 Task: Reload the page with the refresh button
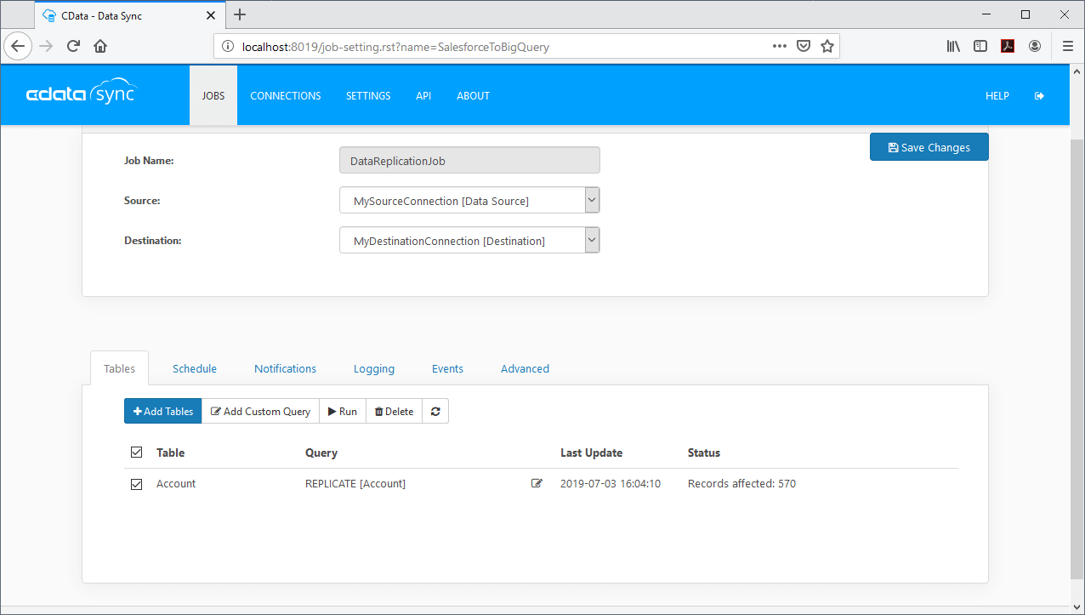tap(73, 47)
